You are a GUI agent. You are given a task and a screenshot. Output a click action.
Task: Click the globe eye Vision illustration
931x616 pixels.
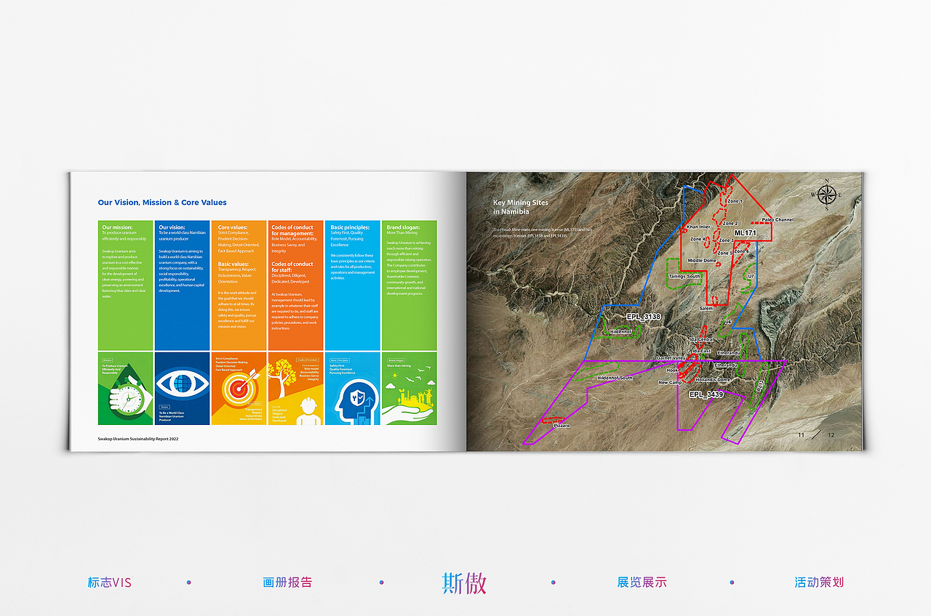[x=183, y=384]
